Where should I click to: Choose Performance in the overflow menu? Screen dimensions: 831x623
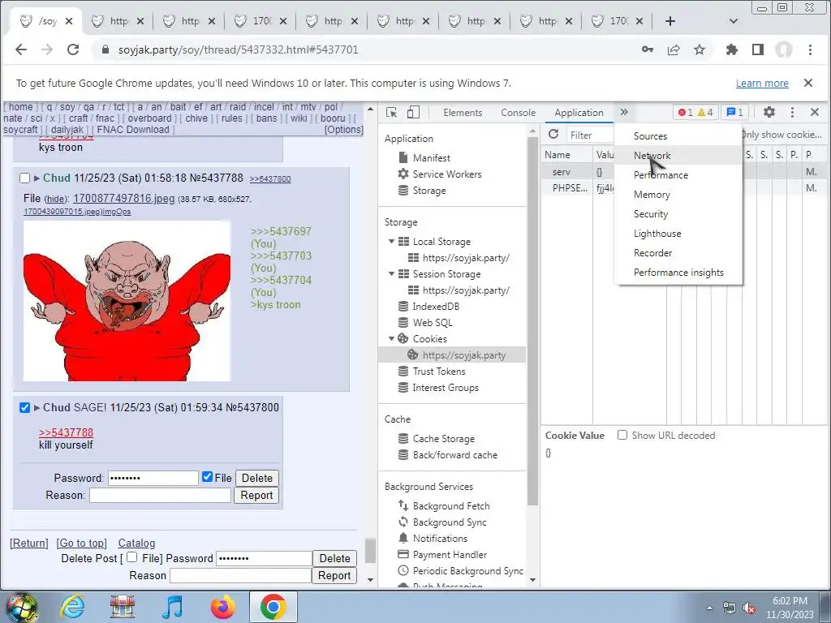click(x=678, y=175)
